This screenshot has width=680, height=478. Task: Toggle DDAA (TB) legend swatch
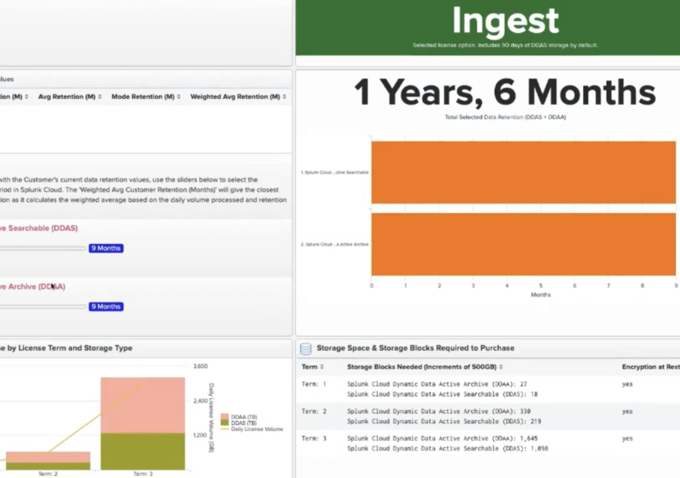pyautogui.click(x=225, y=417)
